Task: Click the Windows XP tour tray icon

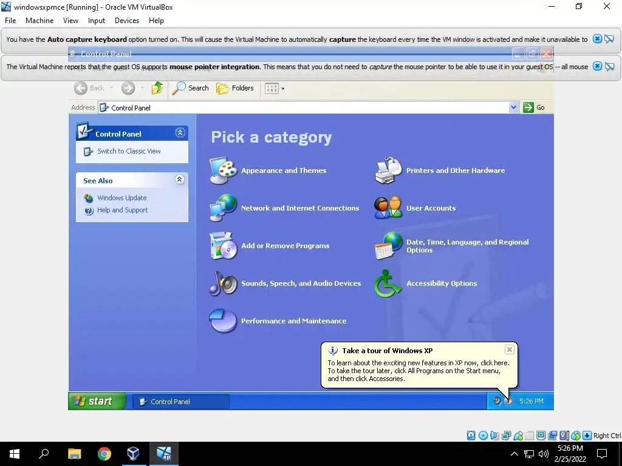Action: [x=508, y=401]
